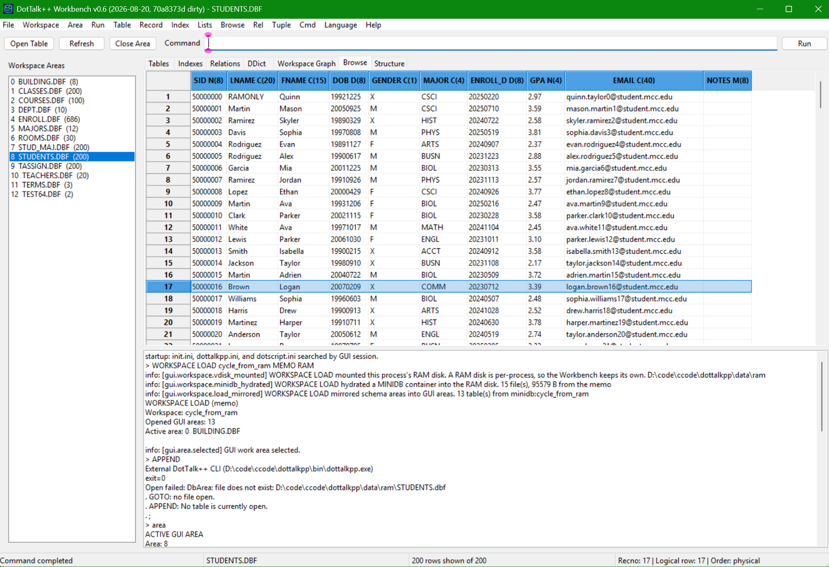This screenshot has height=567, width=829.
Task: Click the Open Table button
Action: pos(29,43)
